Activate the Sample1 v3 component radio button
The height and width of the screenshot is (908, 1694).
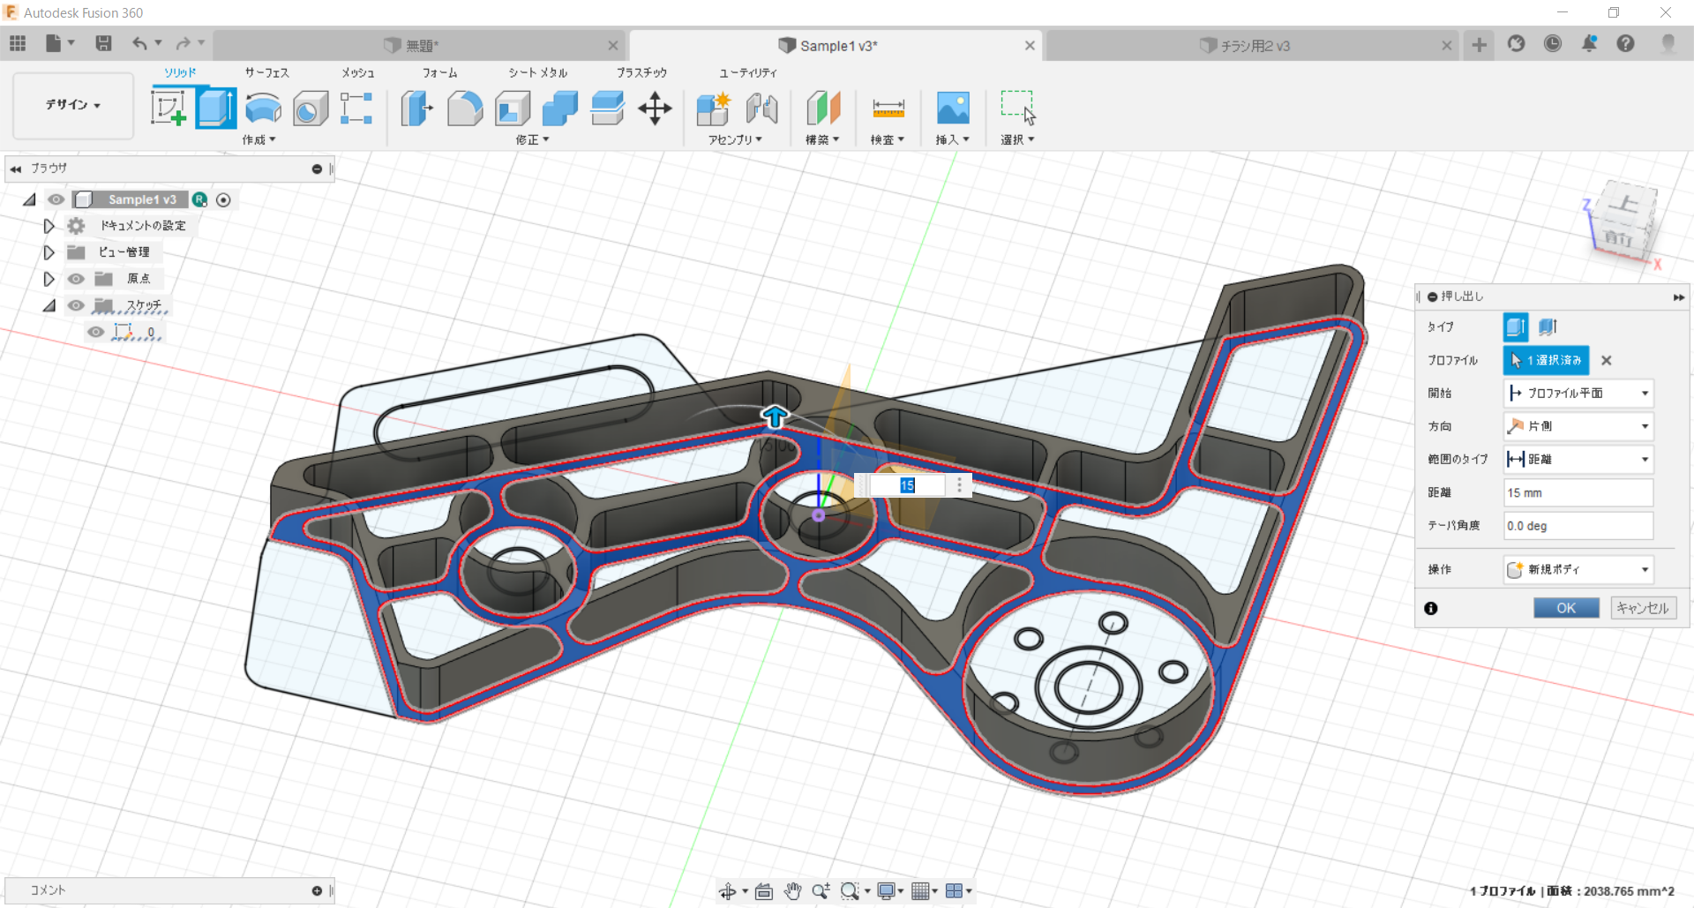pos(223,200)
